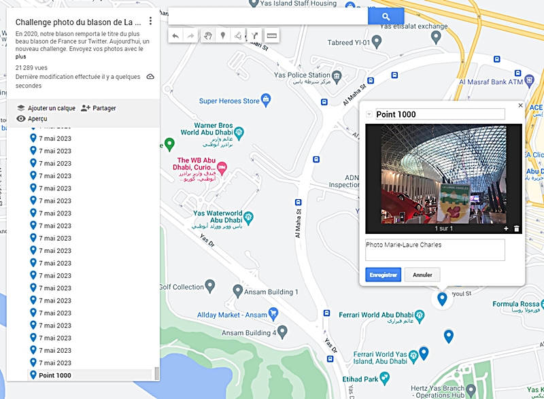The height and width of the screenshot is (399, 544).
Task: Open the Partager share option
Action: click(99, 108)
